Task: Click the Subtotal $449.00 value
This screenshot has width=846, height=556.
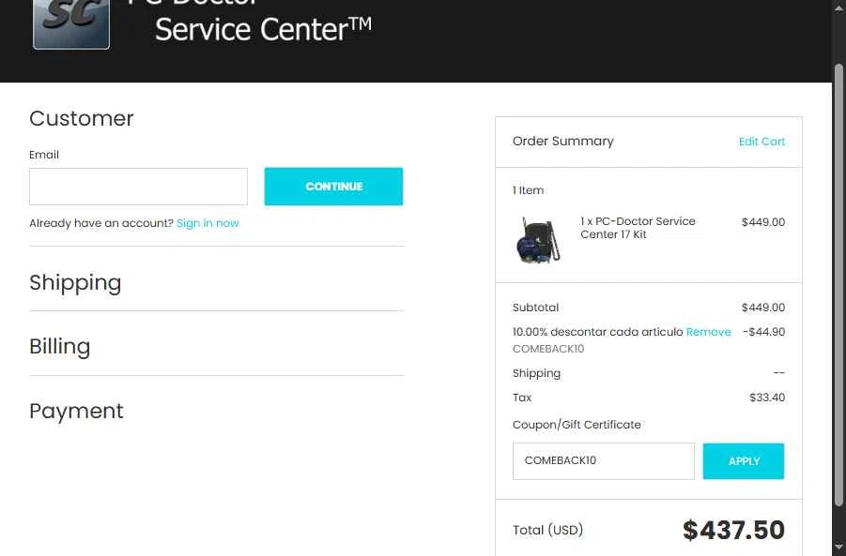Action: pyautogui.click(x=763, y=308)
